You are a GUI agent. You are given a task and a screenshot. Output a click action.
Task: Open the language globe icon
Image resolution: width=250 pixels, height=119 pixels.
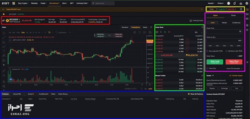[247, 3]
